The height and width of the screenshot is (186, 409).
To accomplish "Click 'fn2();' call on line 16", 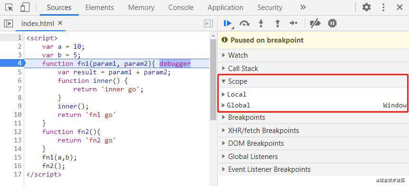I will (54, 166).
